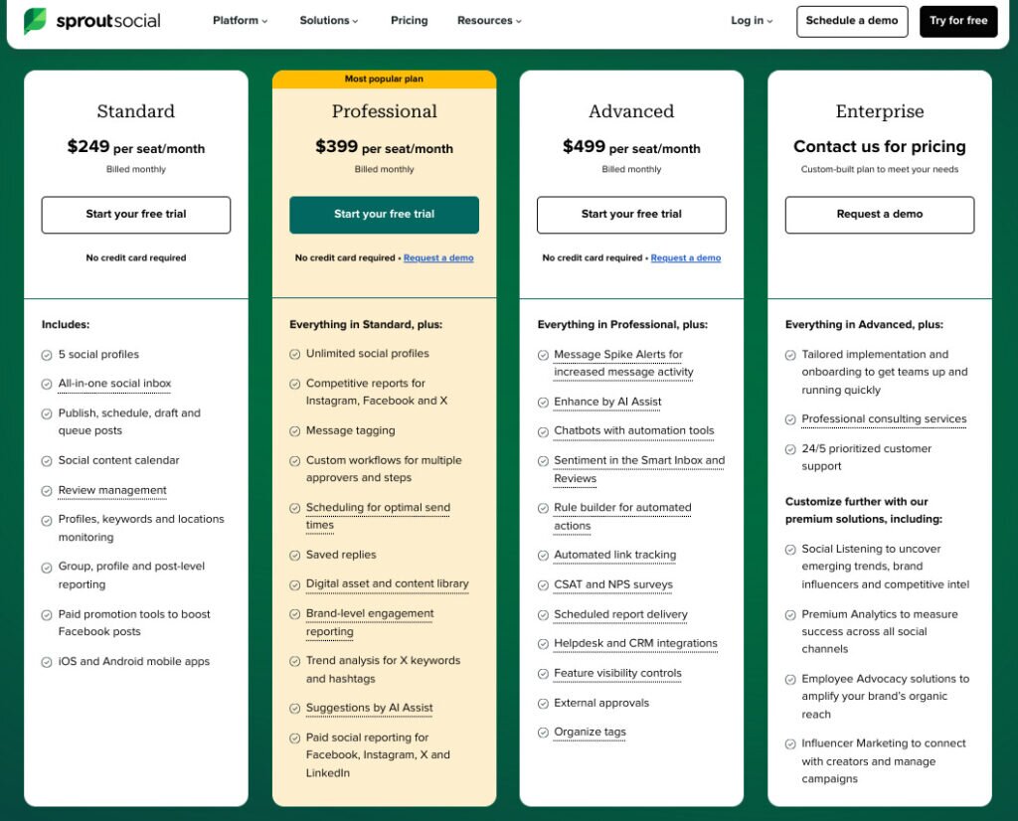Select the Enhance by AI Assist feature link

coord(607,403)
